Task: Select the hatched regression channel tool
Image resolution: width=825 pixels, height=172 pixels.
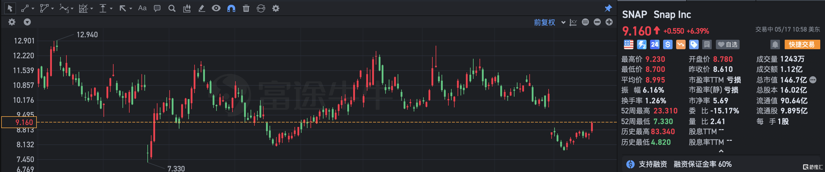Action: [x=83, y=8]
